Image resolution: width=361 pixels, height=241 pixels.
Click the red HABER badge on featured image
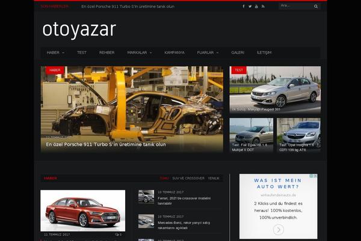click(x=55, y=70)
